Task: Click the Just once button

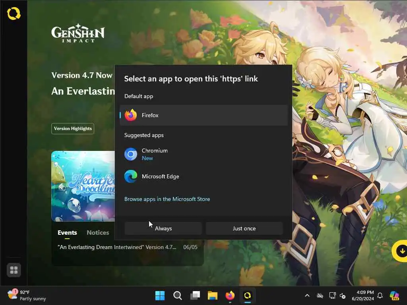Action: point(244,228)
